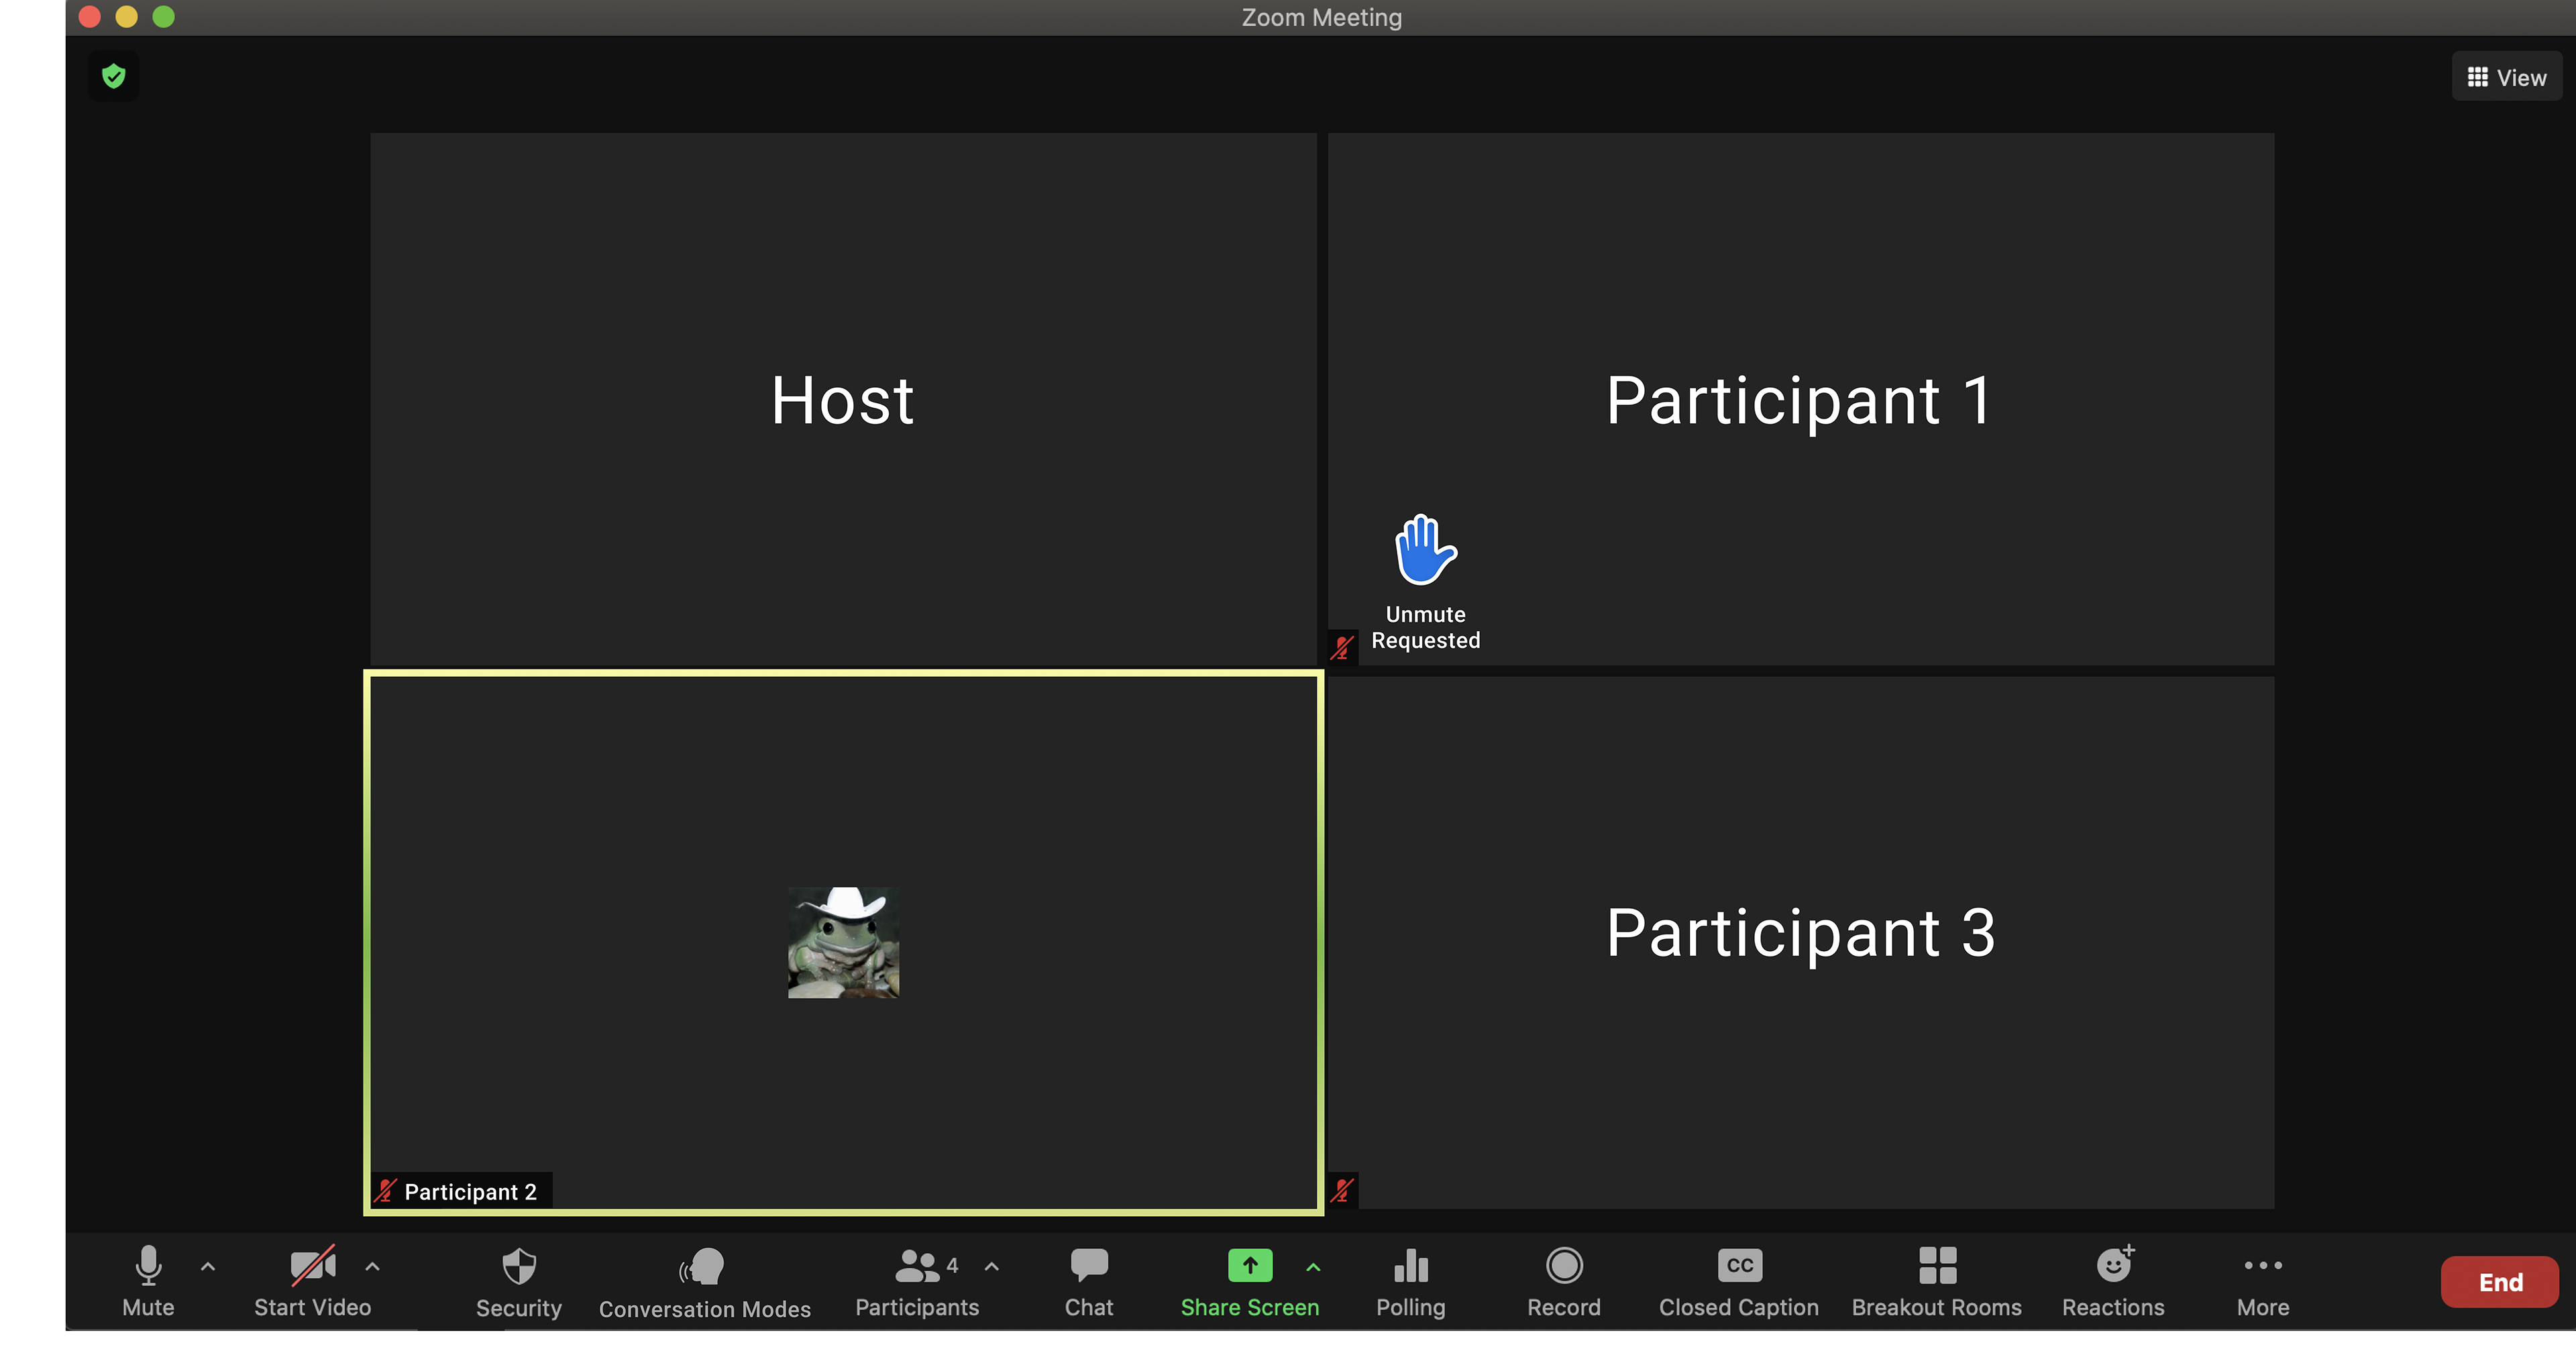This screenshot has width=2576, height=1355.
Task: Select the Participant 1 video tile
Action: tap(1800, 399)
